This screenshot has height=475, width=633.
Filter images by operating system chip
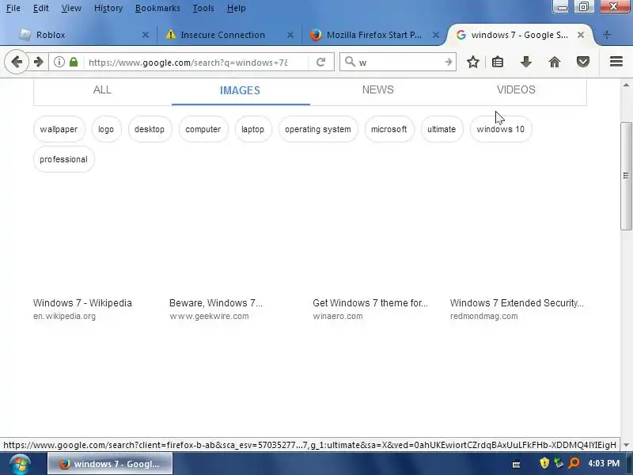point(318,129)
